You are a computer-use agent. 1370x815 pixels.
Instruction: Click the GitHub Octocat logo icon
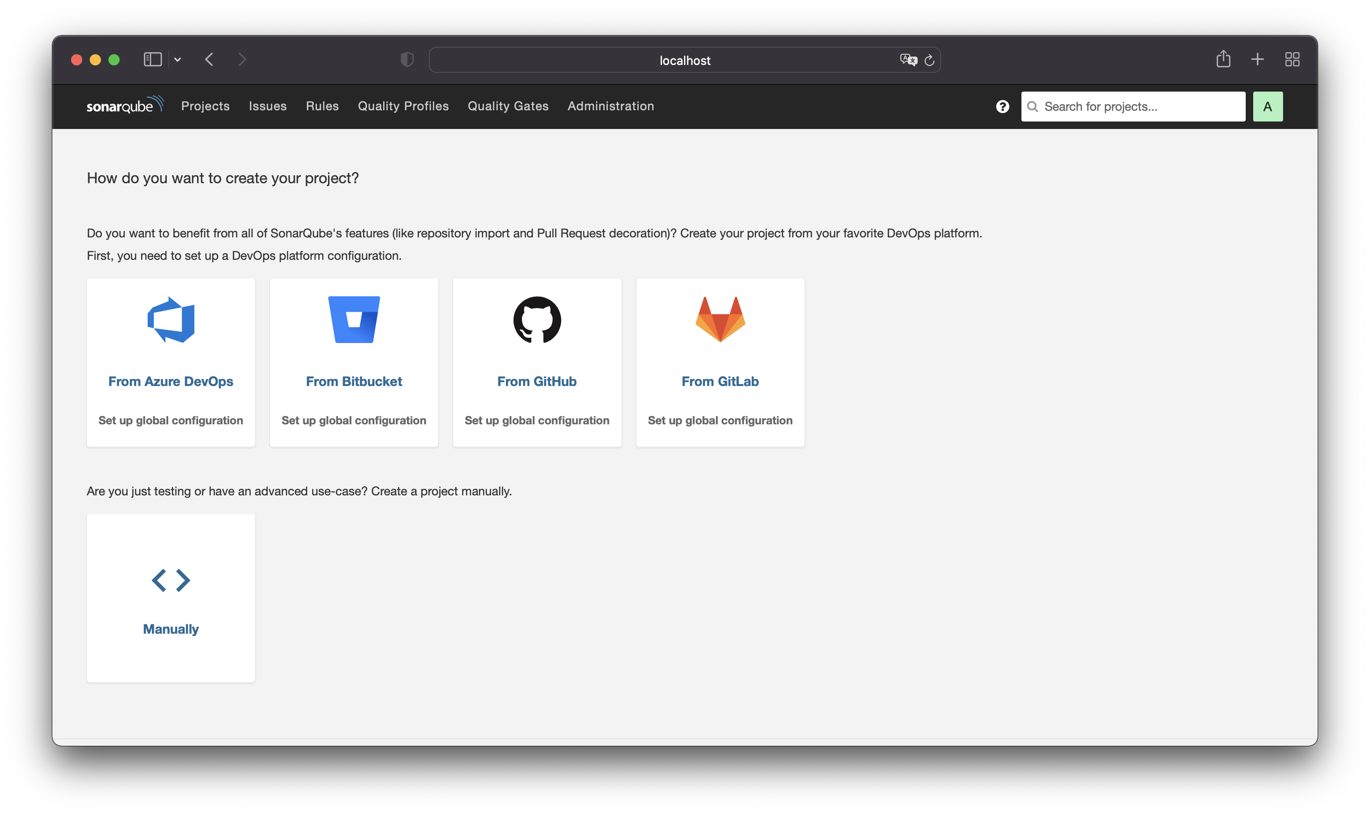(x=536, y=320)
